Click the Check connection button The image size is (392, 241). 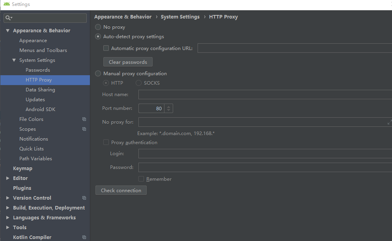(x=121, y=190)
